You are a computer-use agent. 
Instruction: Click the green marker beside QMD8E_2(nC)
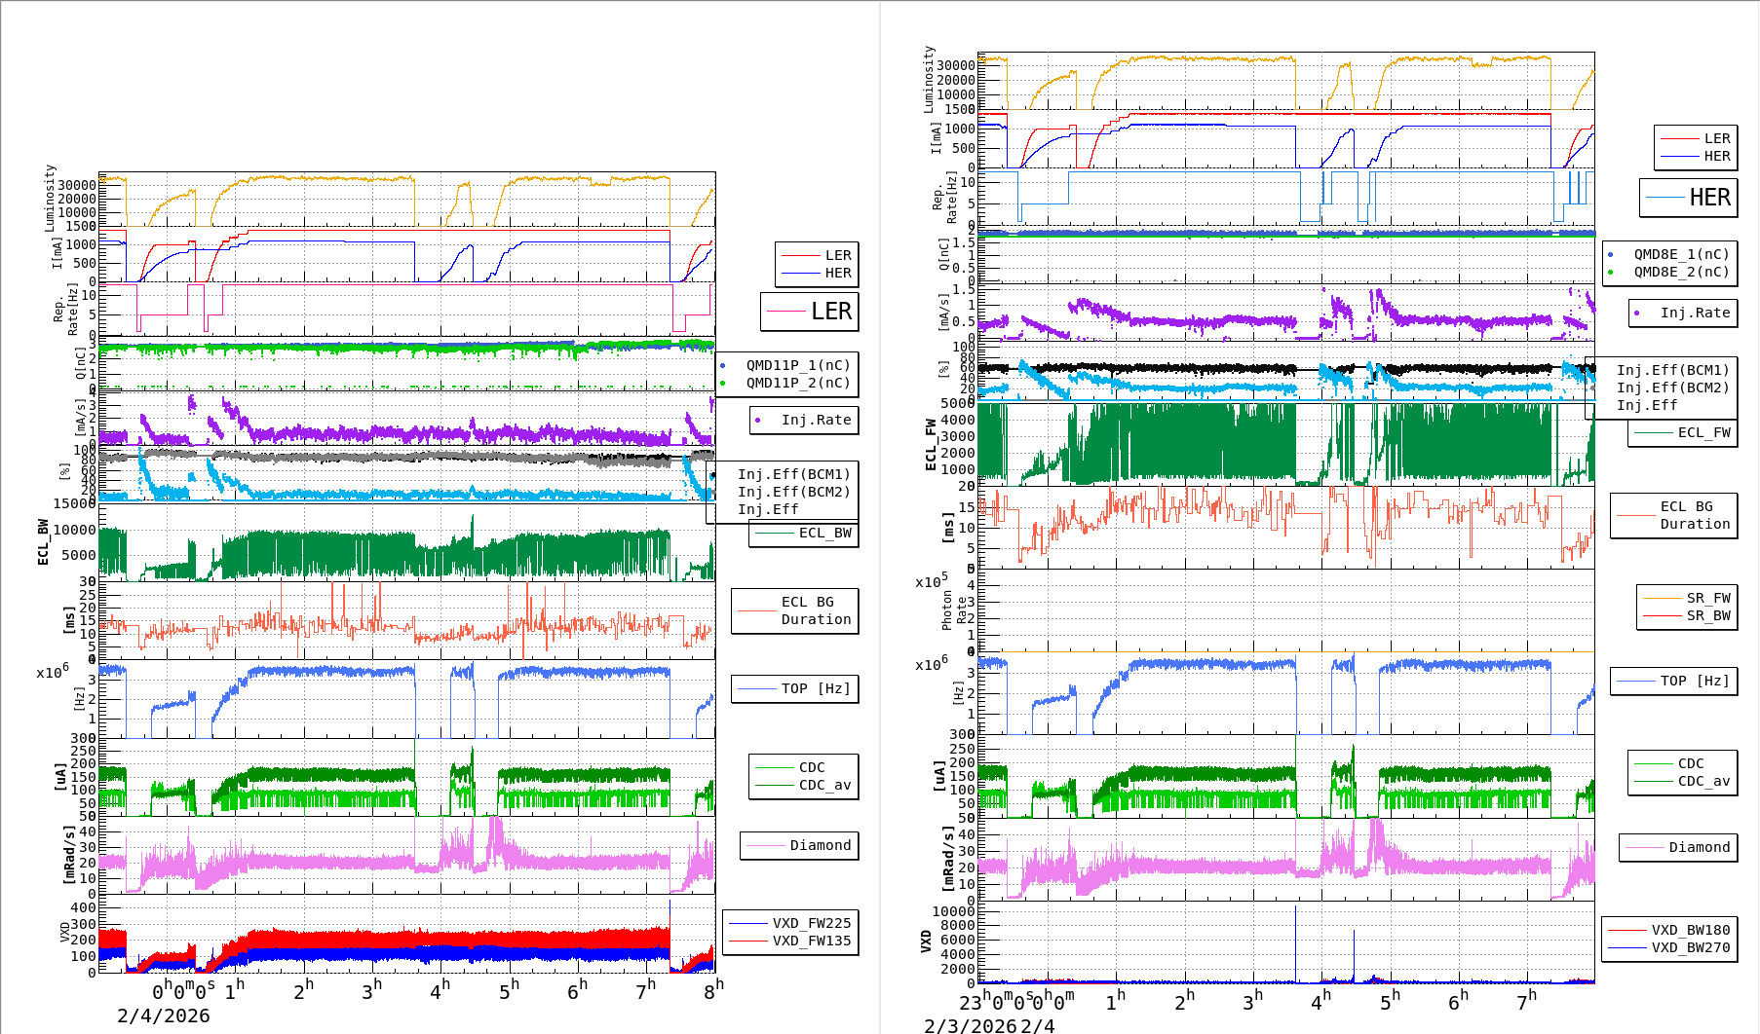pos(1610,273)
